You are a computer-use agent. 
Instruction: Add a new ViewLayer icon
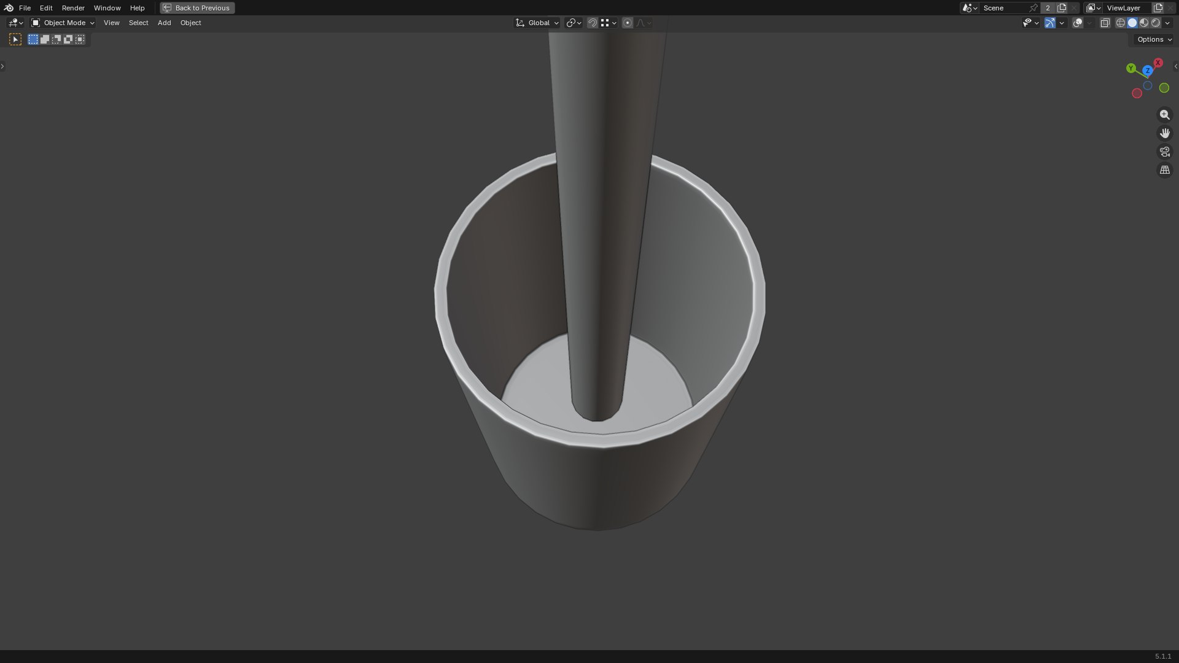click(1158, 8)
